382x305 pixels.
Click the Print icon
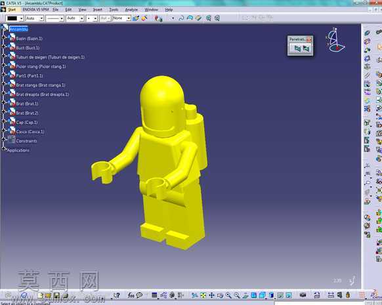(x=65, y=296)
